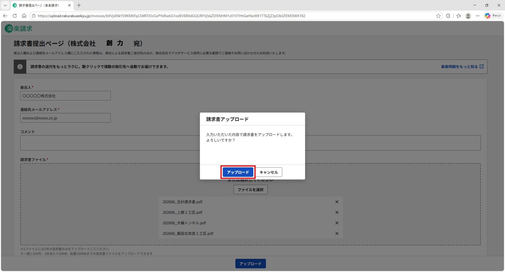The width and height of the screenshot is (505, 272).
Task: Open the Copilot チャット button
Action: click(x=493, y=16)
